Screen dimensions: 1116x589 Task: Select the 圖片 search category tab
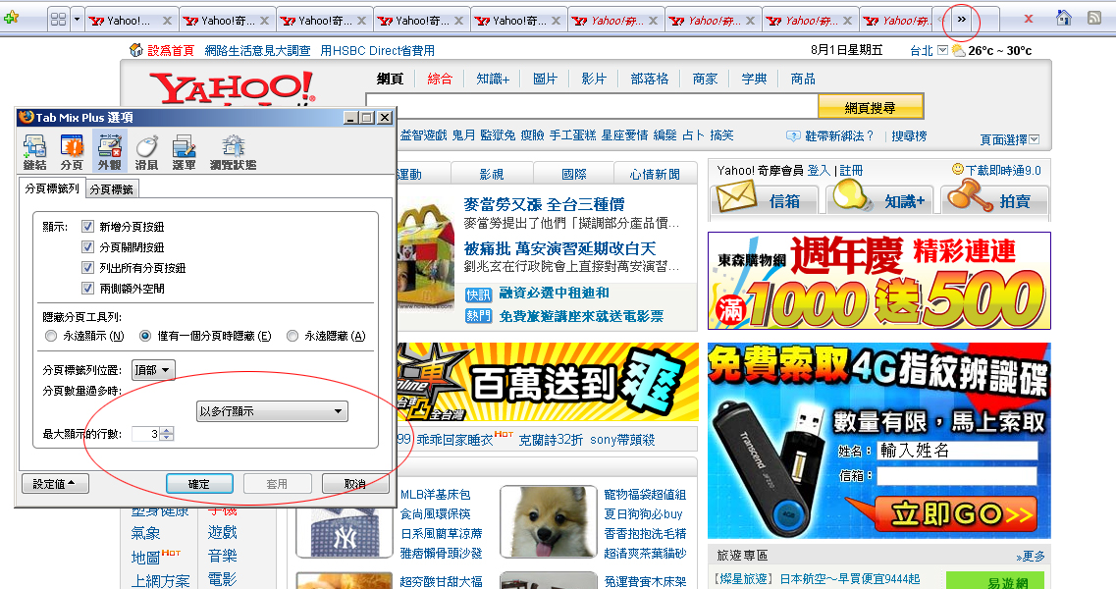point(545,80)
